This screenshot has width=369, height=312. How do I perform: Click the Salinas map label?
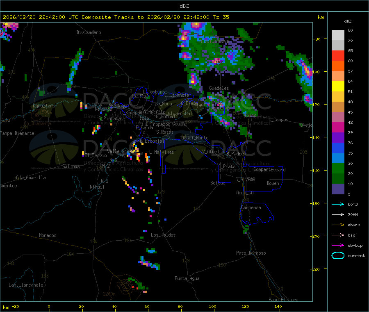(71, 166)
